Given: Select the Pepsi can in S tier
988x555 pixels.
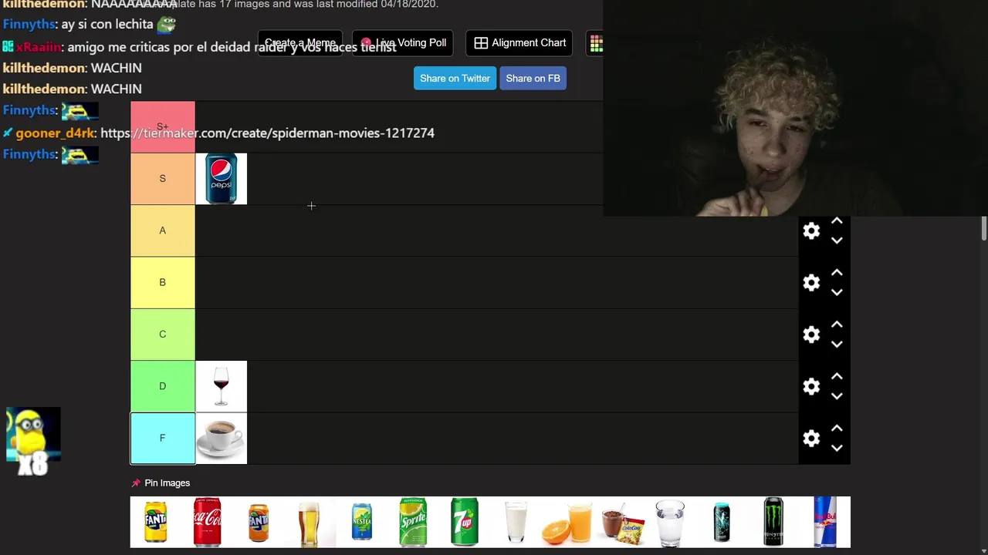Looking at the screenshot, I should [x=221, y=179].
